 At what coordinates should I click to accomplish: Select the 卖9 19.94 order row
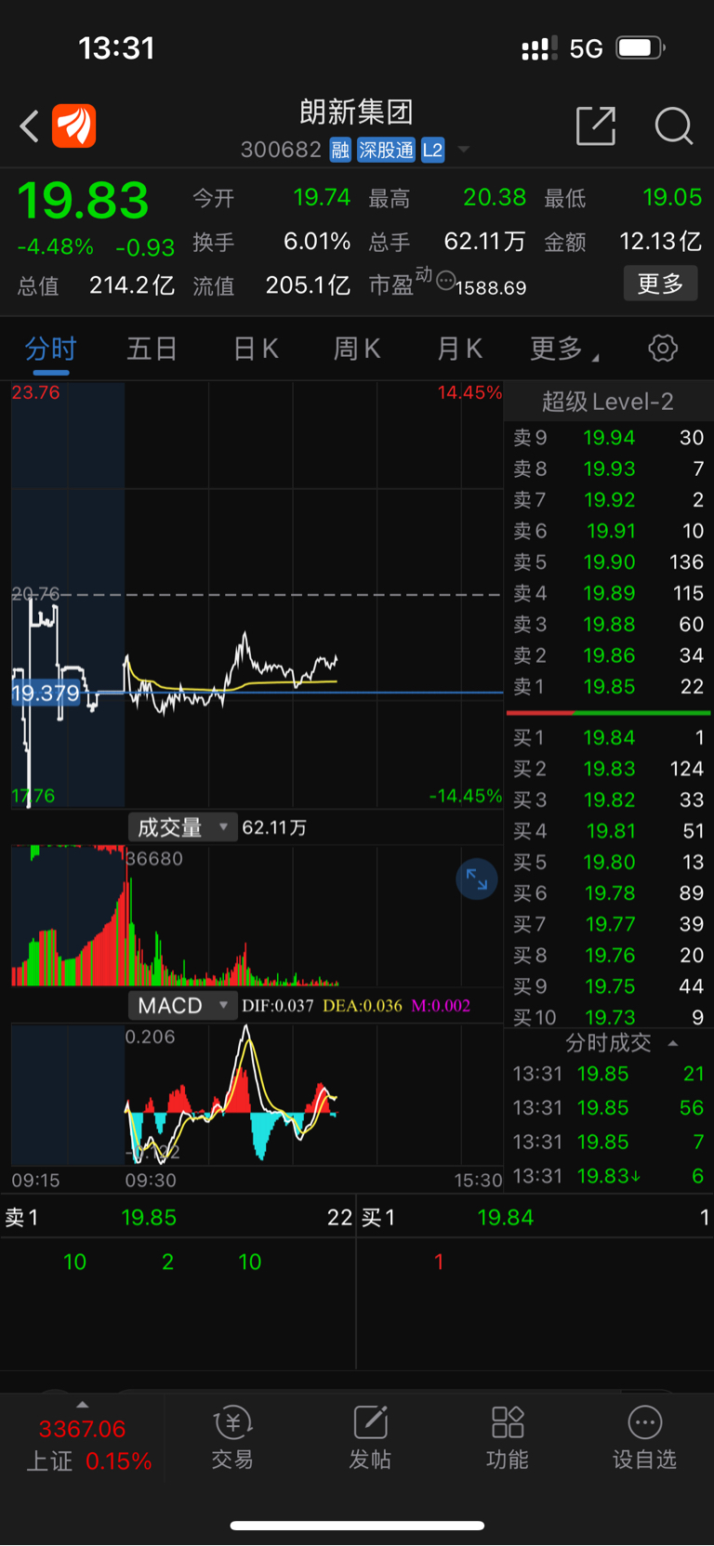pos(608,437)
